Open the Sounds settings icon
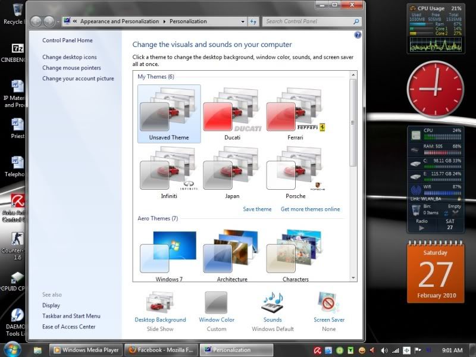The image size is (476, 357). pos(273,302)
